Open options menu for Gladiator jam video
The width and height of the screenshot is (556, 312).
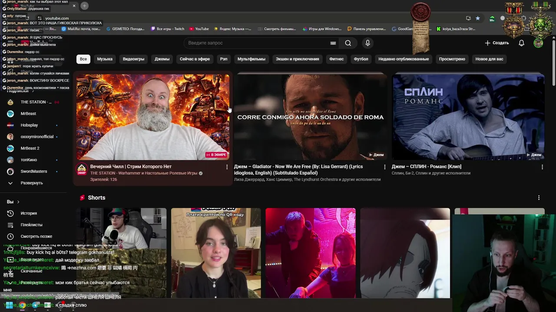tap(384, 167)
